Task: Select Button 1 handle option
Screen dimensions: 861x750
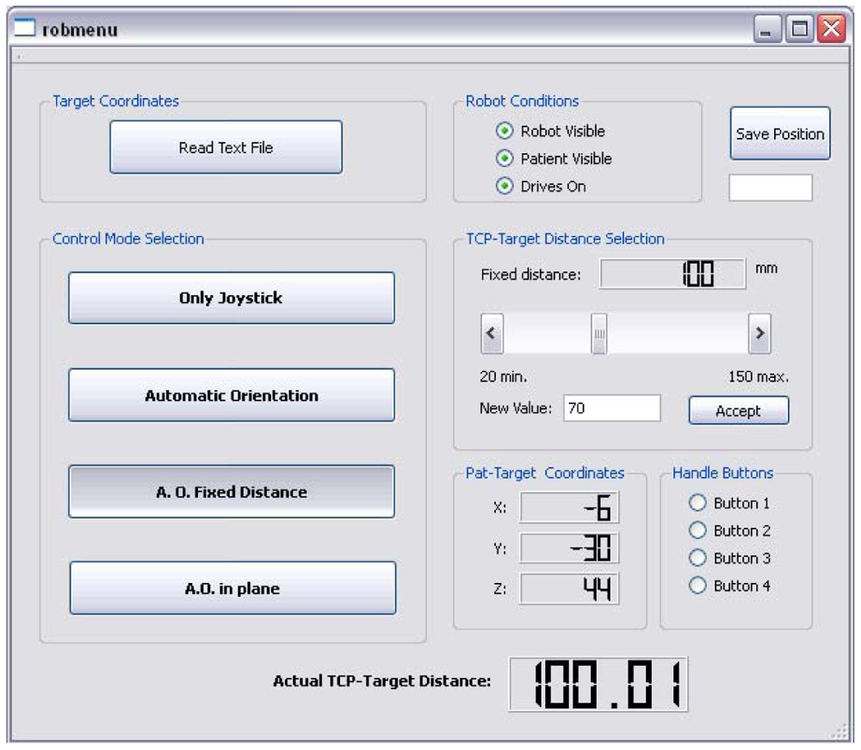Action: (x=697, y=503)
